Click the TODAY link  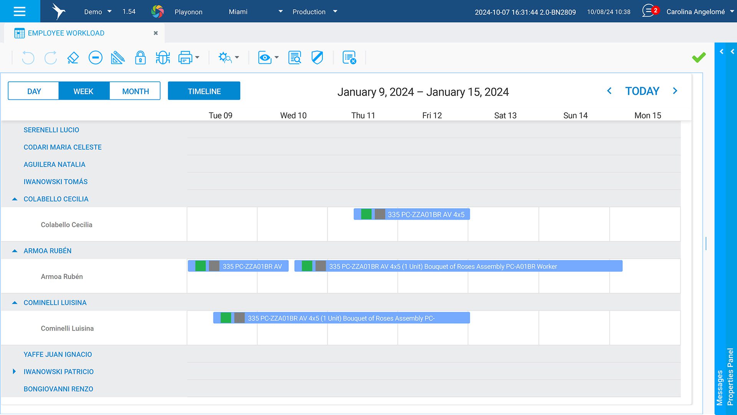tap(642, 91)
